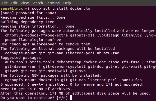Open the File menu

click(5, 3)
